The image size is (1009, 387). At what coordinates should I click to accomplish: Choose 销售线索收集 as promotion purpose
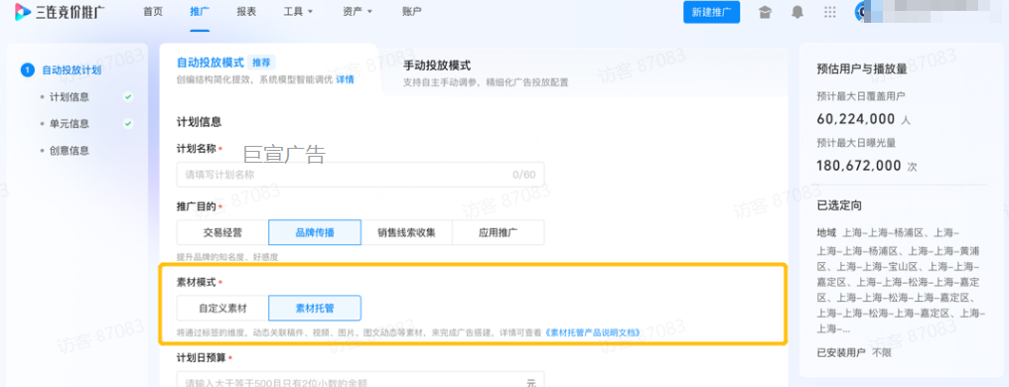[407, 232]
